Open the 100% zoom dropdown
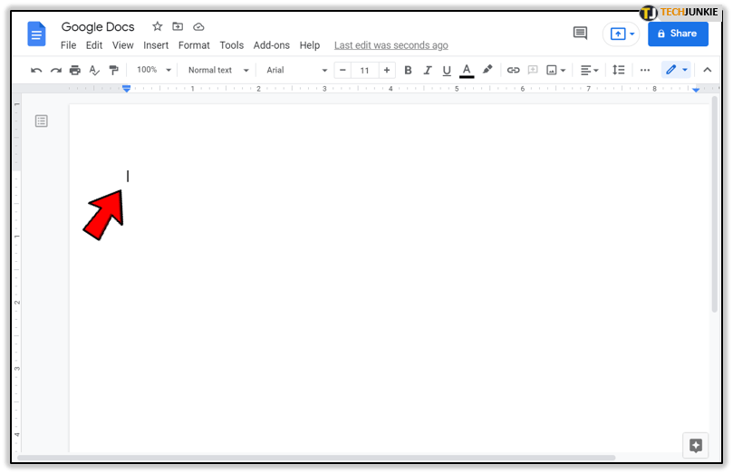The width and height of the screenshot is (733, 474). pos(153,70)
